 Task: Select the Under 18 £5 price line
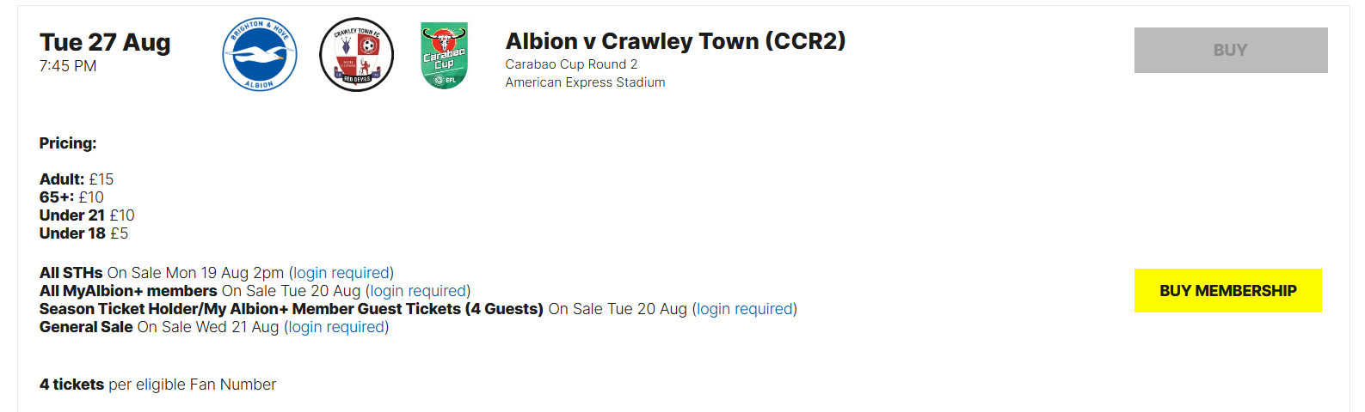[x=83, y=233]
